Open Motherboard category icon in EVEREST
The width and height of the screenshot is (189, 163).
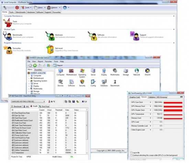[71, 71]
